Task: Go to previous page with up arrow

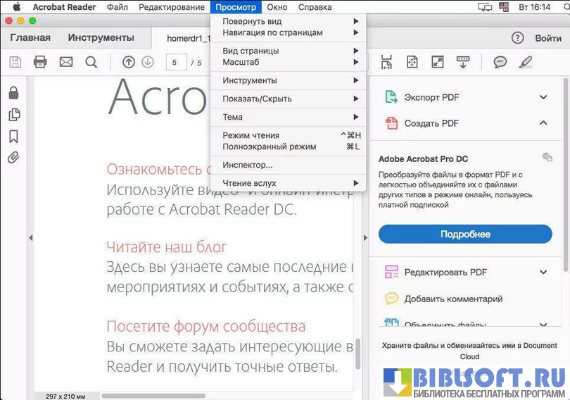Action: pyautogui.click(x=128, y=62)
